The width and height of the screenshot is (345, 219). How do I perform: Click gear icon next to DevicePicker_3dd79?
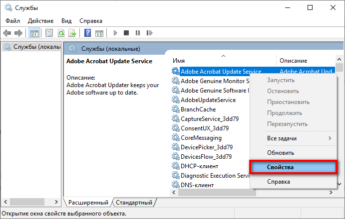(x=175, y=147)
